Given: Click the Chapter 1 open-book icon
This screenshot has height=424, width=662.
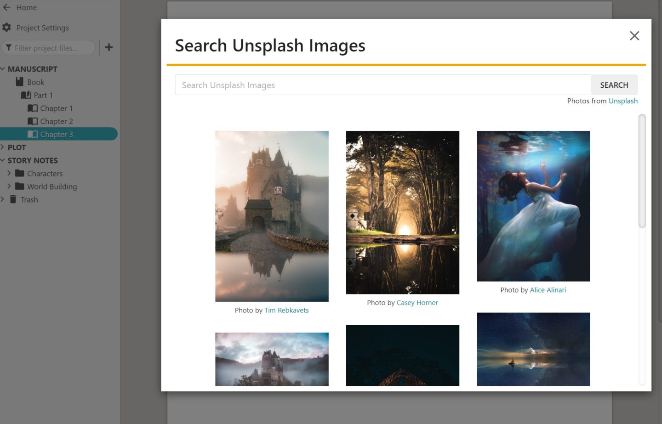Looking at the screenshot, I should click(33, 108).
